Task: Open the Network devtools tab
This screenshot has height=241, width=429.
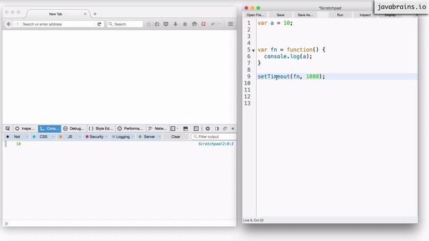Action: [158, 129]
